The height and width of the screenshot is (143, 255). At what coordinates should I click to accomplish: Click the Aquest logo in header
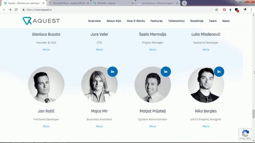tap(41, 21)
